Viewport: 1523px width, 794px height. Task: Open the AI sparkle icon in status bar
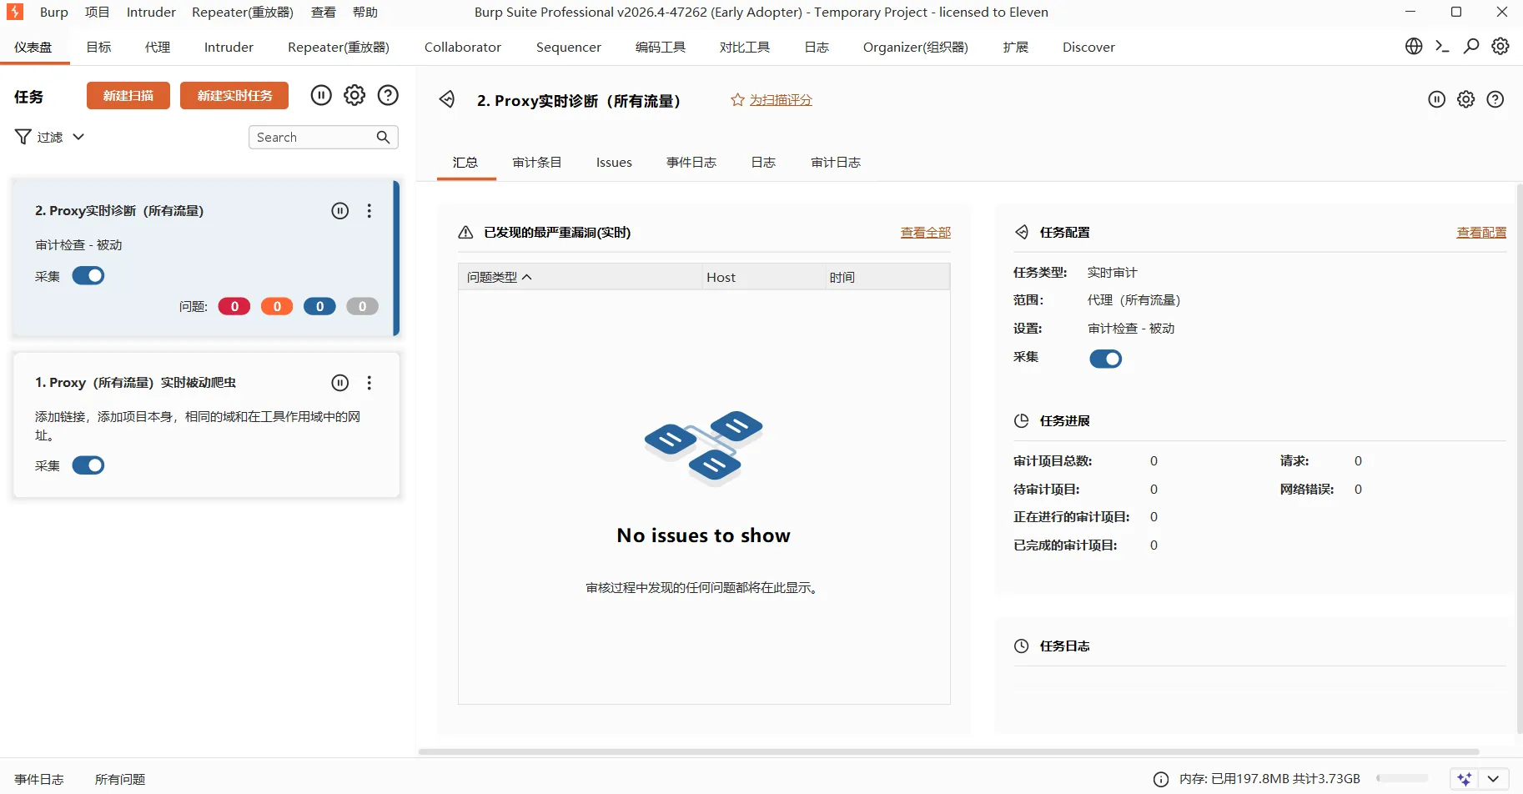(1465, 779)
